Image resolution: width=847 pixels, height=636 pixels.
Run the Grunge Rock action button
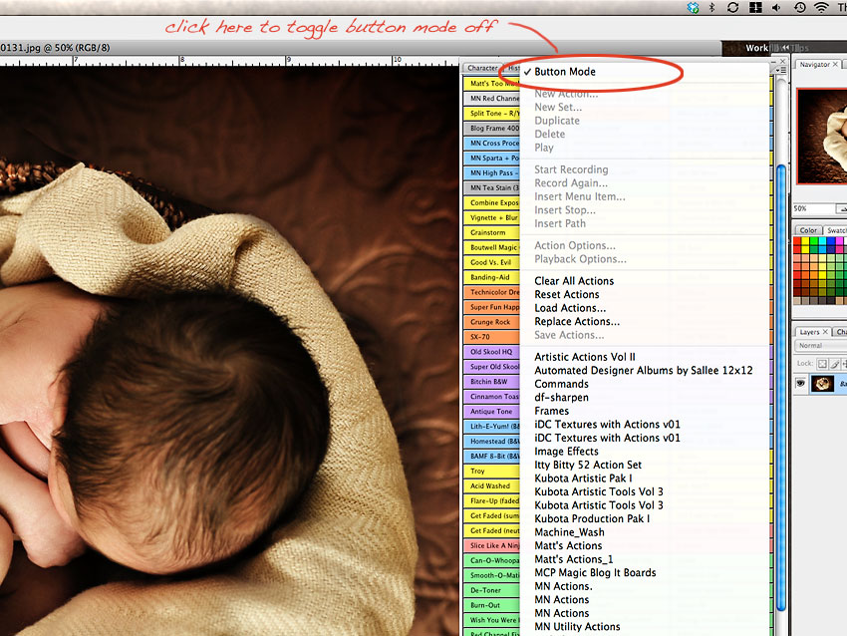click(x=491, y=322)
